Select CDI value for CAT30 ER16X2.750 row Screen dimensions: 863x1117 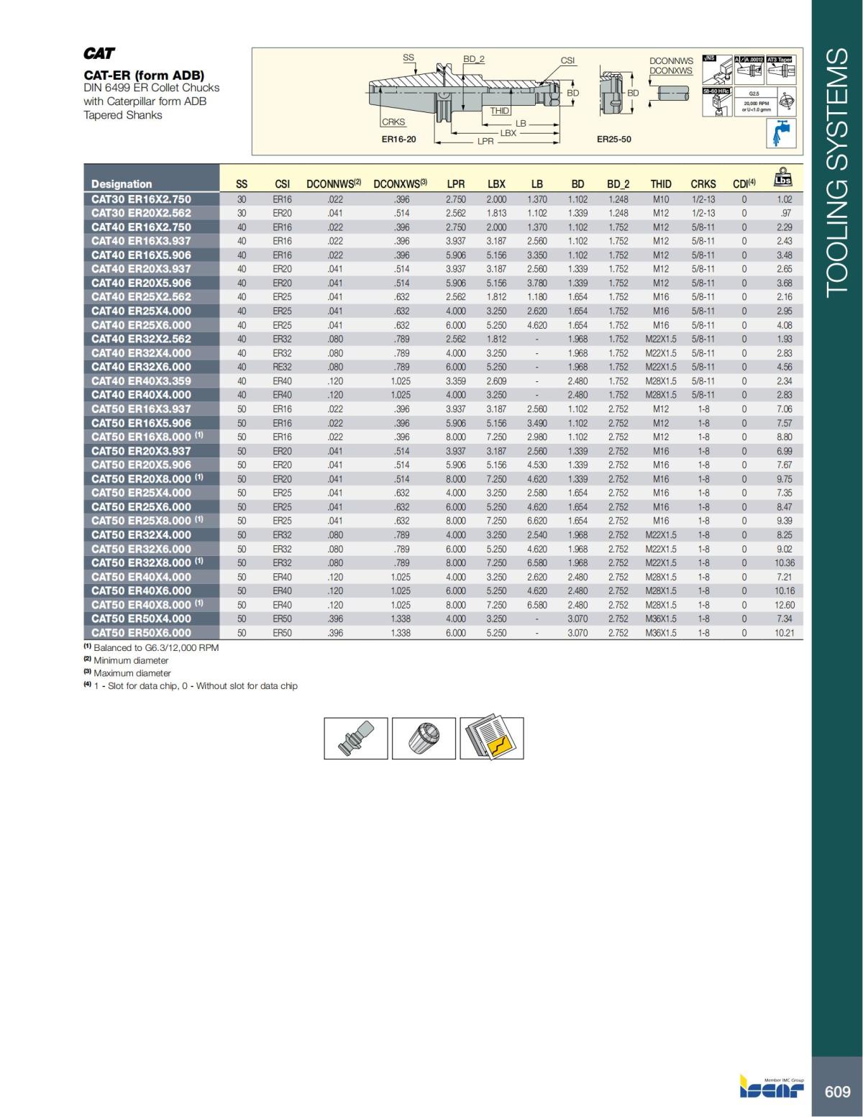[745, 196]
